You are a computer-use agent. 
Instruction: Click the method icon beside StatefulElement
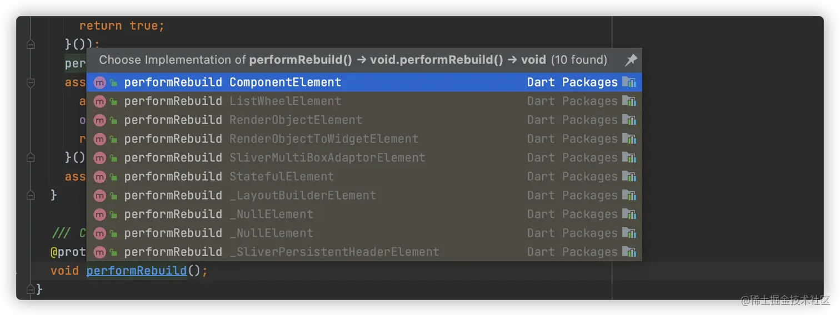tap(99, 177)
